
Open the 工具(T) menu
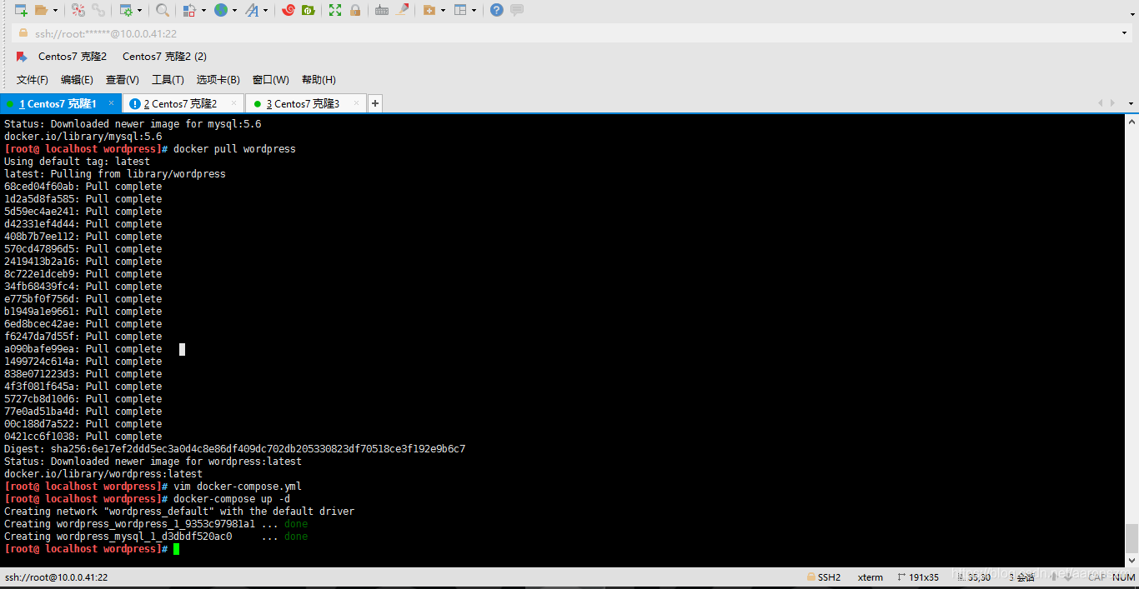click(x=168, y=80)
